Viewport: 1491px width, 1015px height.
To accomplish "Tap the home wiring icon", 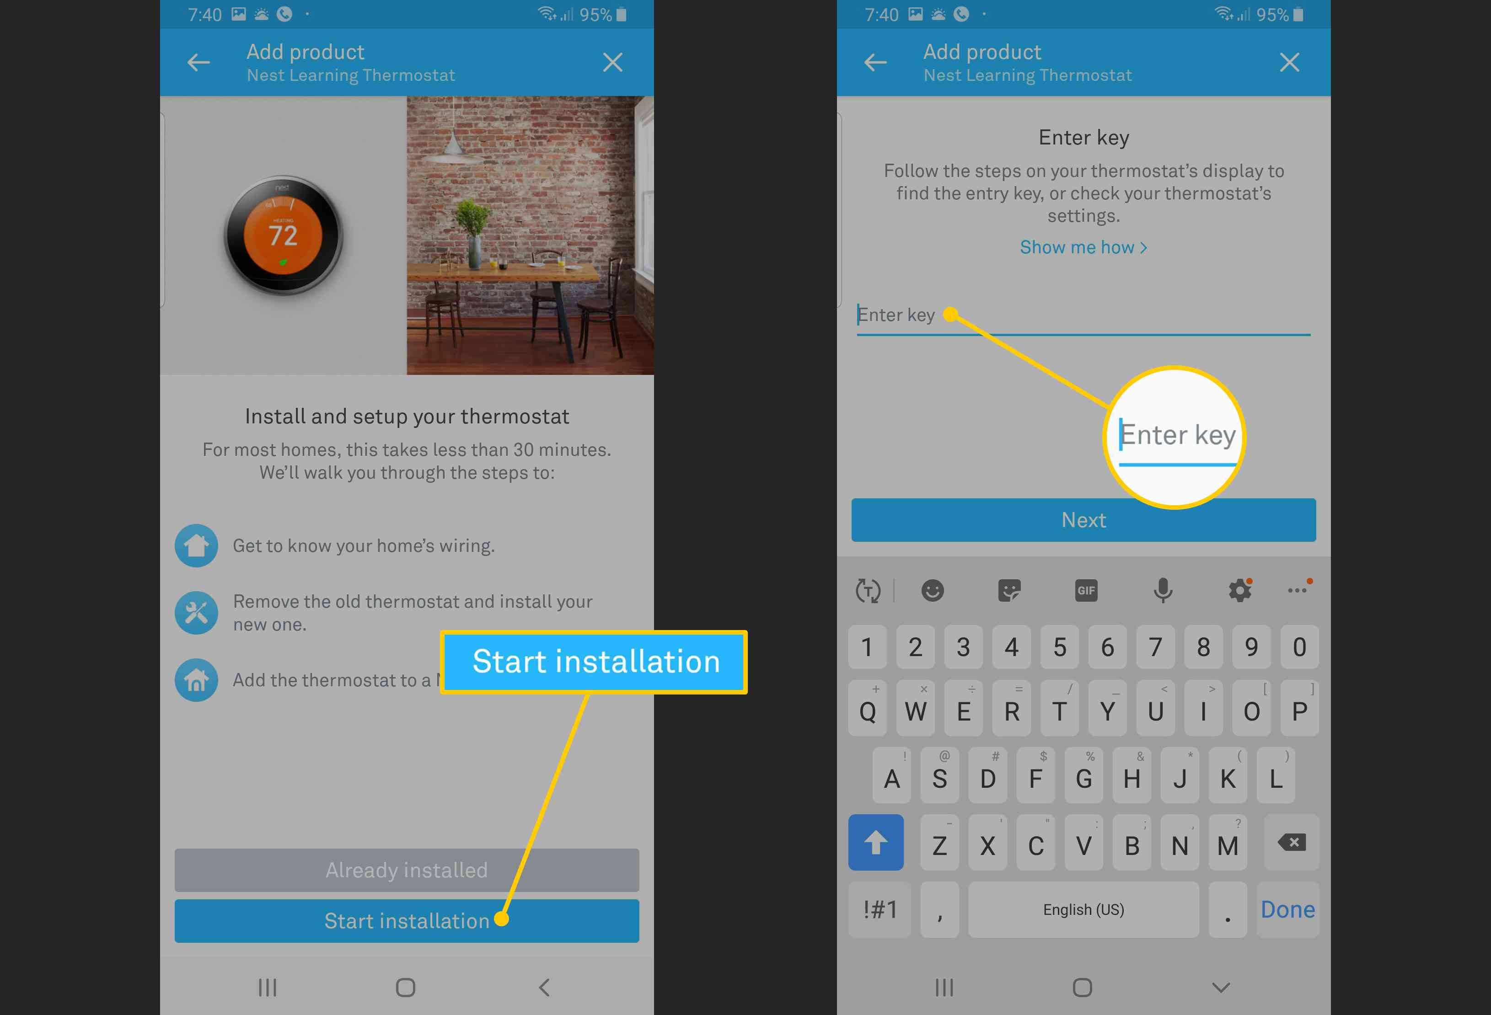I will click(197, 545).
